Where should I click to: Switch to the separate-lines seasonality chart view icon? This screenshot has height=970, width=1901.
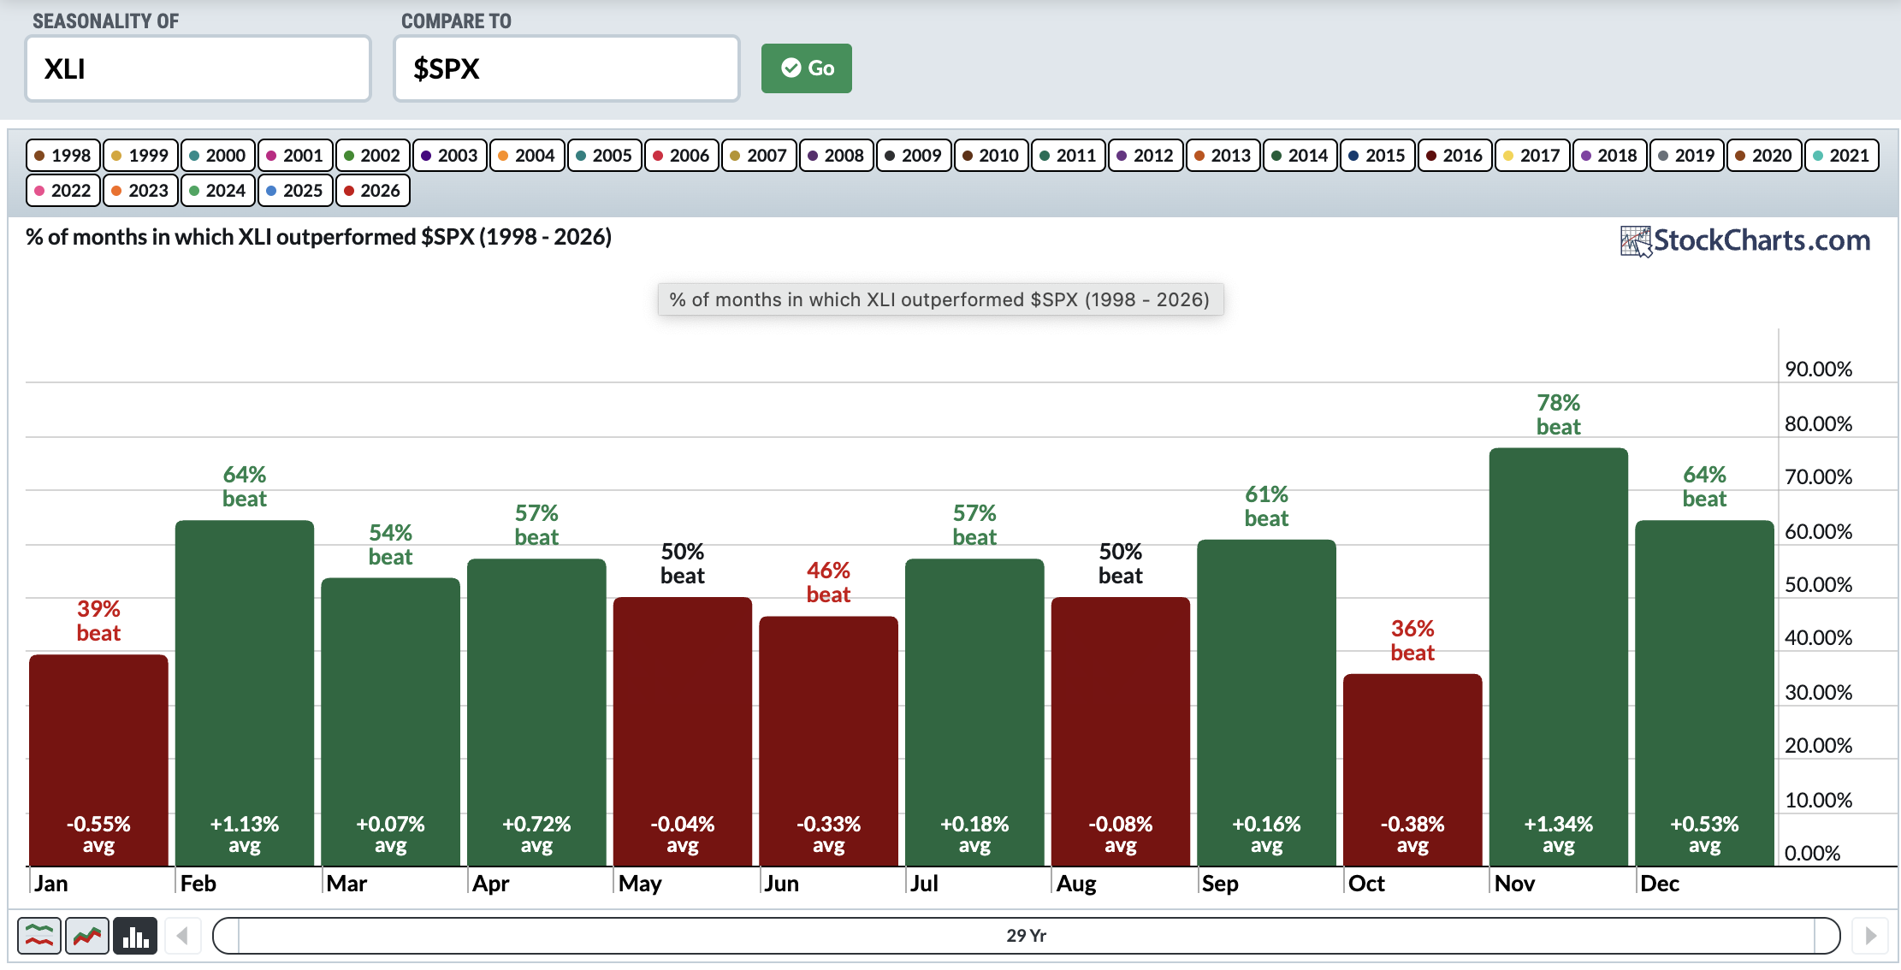tap(39, 936)
